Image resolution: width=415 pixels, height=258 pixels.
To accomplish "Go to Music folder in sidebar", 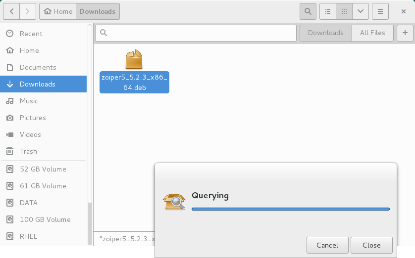I will click(29, 101).
